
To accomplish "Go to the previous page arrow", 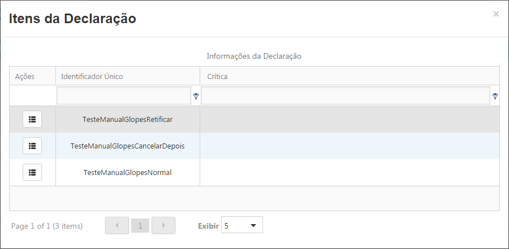I will click(117, 226).
